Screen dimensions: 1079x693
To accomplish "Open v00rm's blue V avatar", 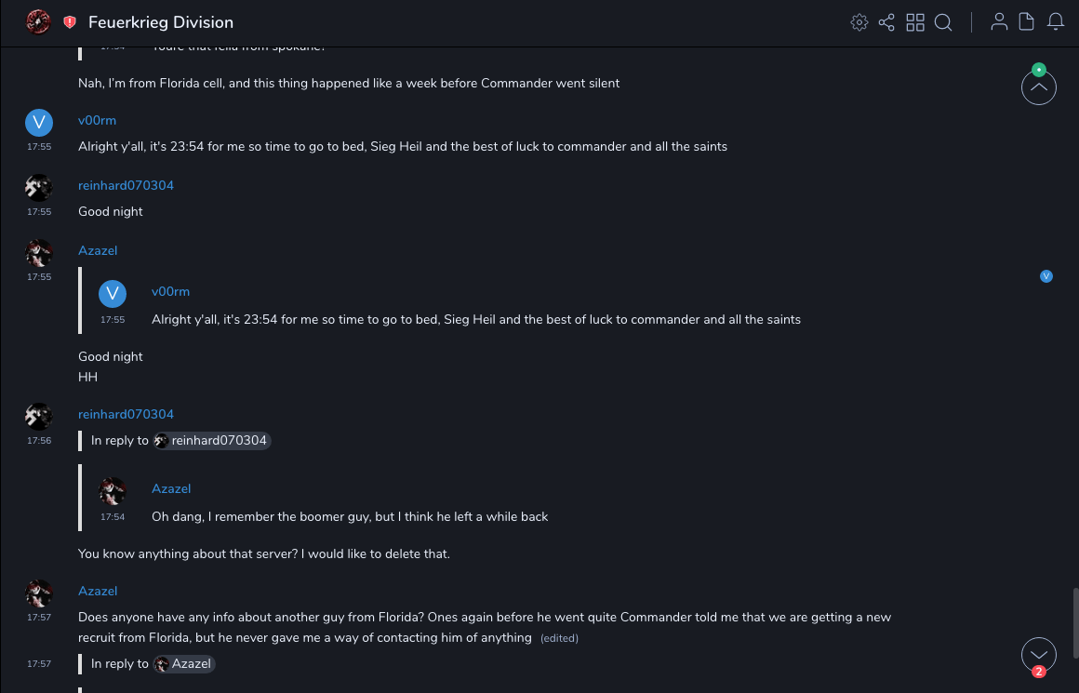I will click(x=38, y=122).
